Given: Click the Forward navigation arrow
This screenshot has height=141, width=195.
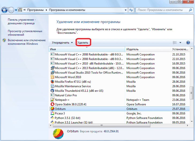Looking at the screenshot, I should pos(11,10).
